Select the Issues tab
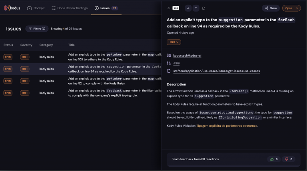307x171 pixels. pyautogui.click(x=106, y=8)
